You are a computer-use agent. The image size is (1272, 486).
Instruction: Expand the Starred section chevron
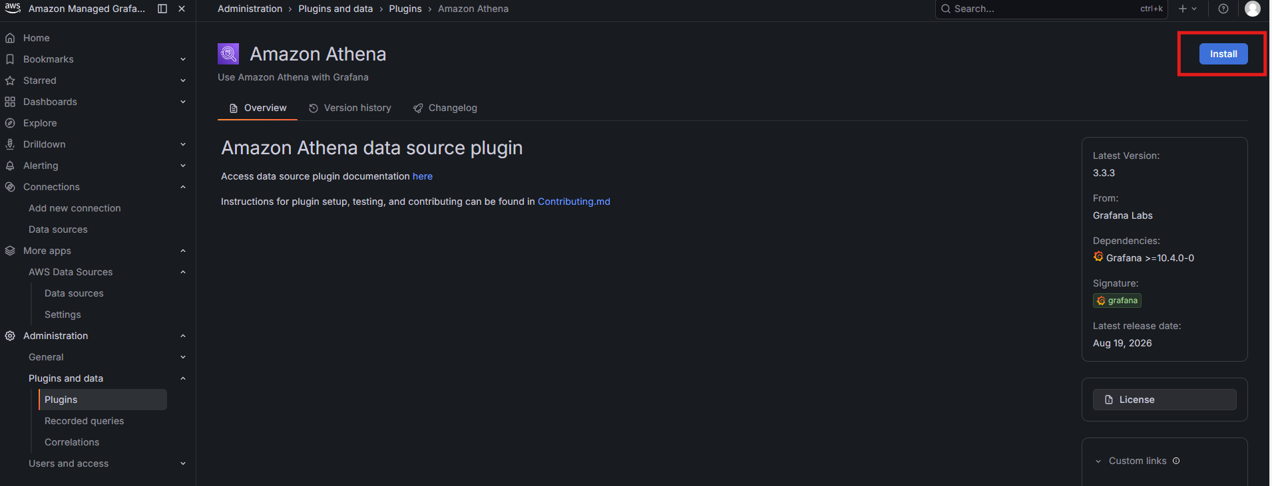(183, 80)
